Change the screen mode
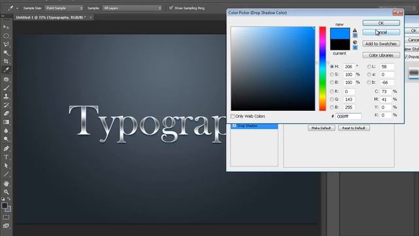Image resolution: width=419 pixels, height=236 pixels. pos(6,226)
